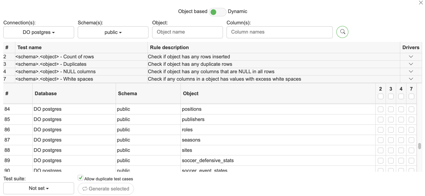The height and width of the screenshot is (196, 425).
Task: Close the dialog with the X icon
Action: (421, 3)
